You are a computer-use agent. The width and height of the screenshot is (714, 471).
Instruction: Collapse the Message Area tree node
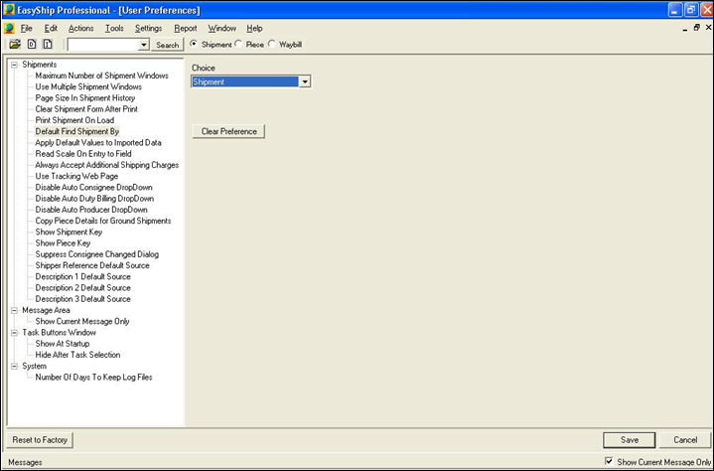(15, 310)
